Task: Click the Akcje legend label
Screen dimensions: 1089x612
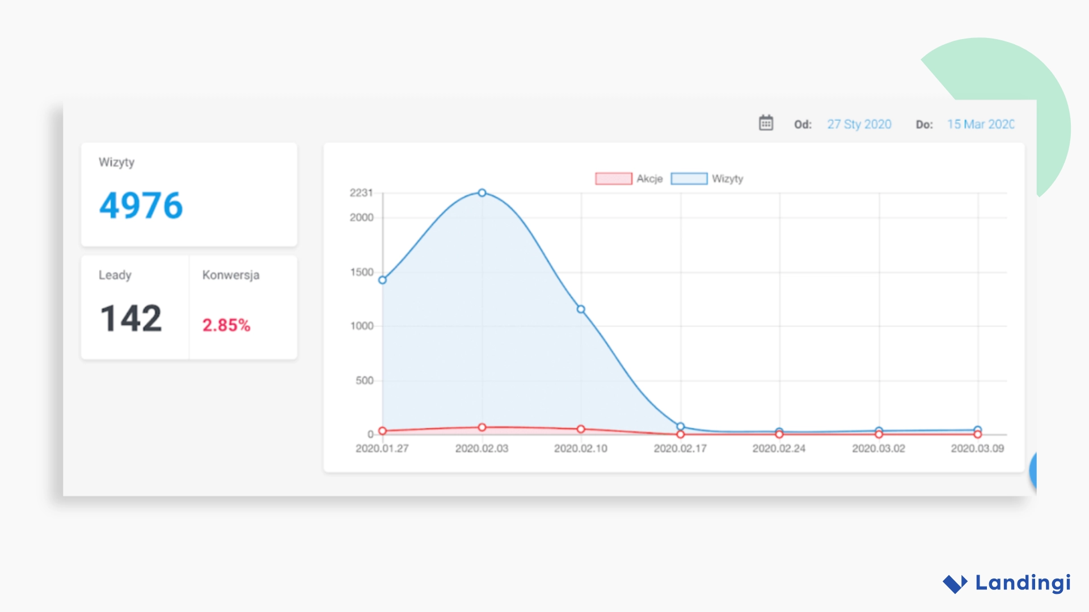Action: coord(649,178)
